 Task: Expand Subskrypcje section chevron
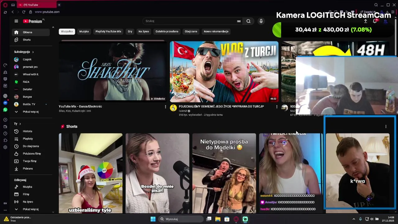33,52
